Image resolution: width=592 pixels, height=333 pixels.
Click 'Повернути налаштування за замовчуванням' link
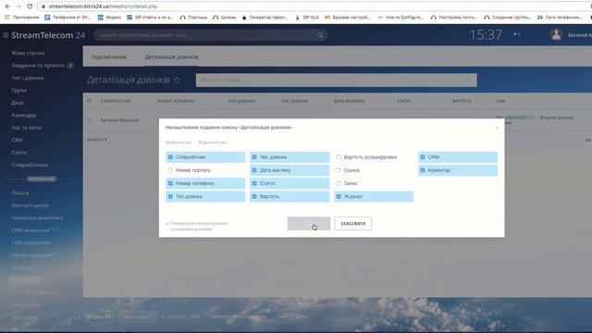pyautogui.click(x=197, y=226)
